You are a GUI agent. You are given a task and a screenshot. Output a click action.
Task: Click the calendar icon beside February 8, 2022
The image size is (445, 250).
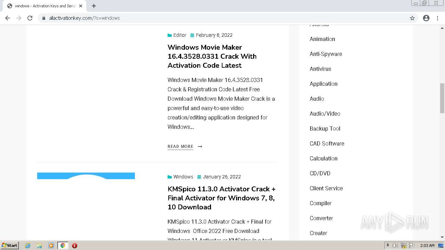192,35
